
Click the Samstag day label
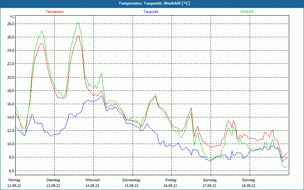[x=210, y=180]
